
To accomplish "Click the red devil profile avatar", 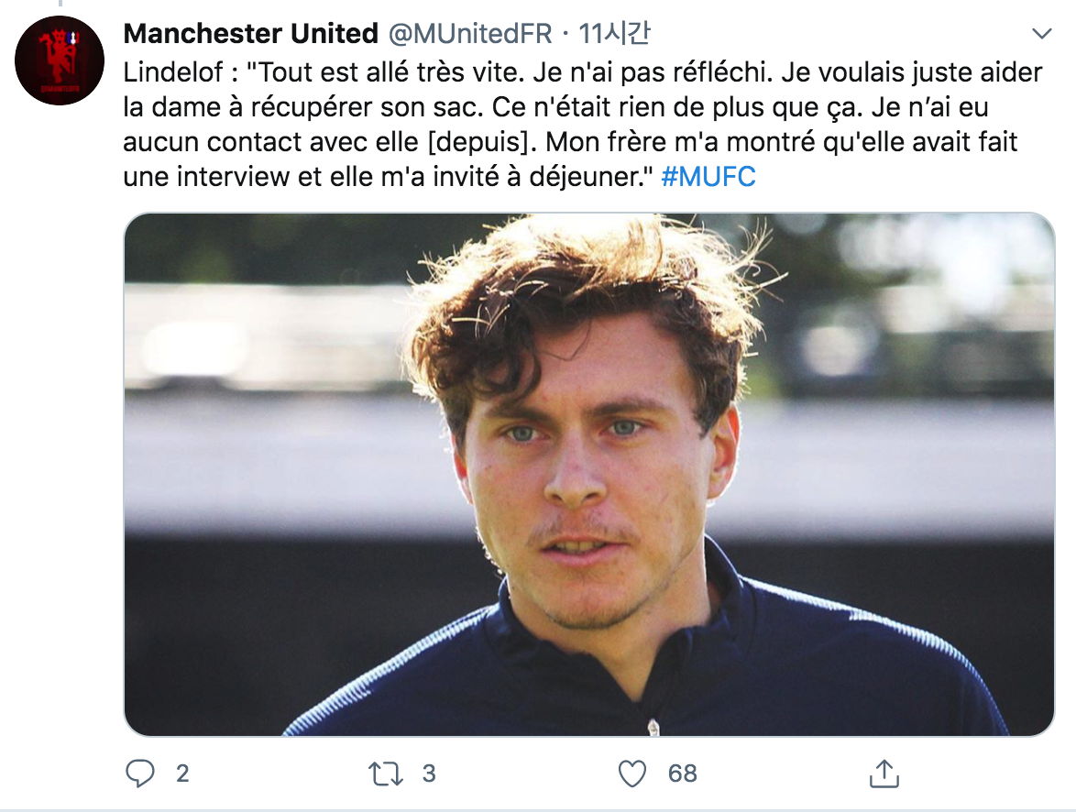I will (60, 60).
